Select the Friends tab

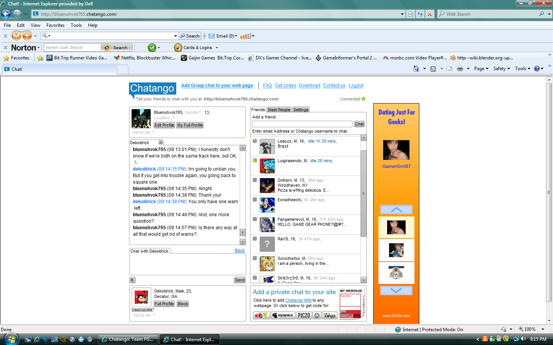258,110
